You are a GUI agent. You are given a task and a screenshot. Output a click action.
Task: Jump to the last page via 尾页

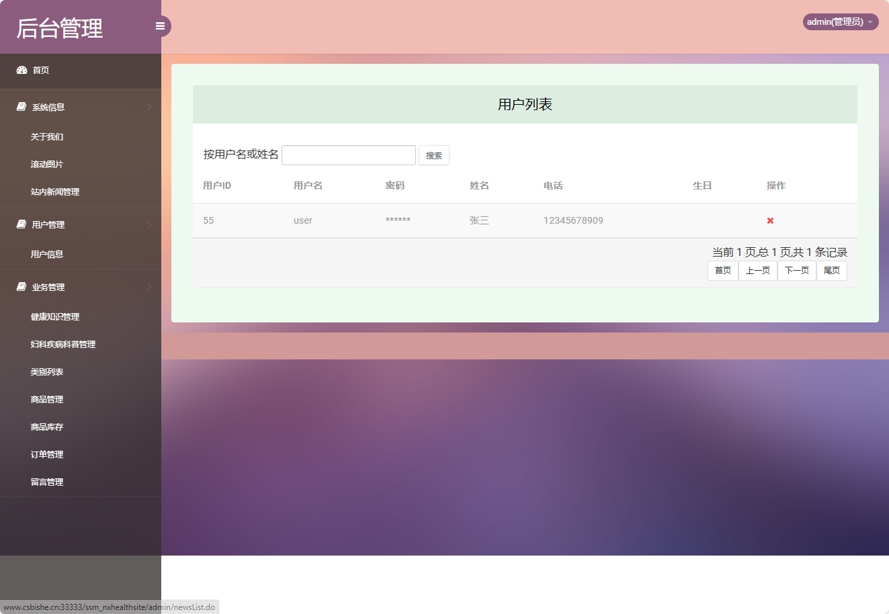(831, 270)
